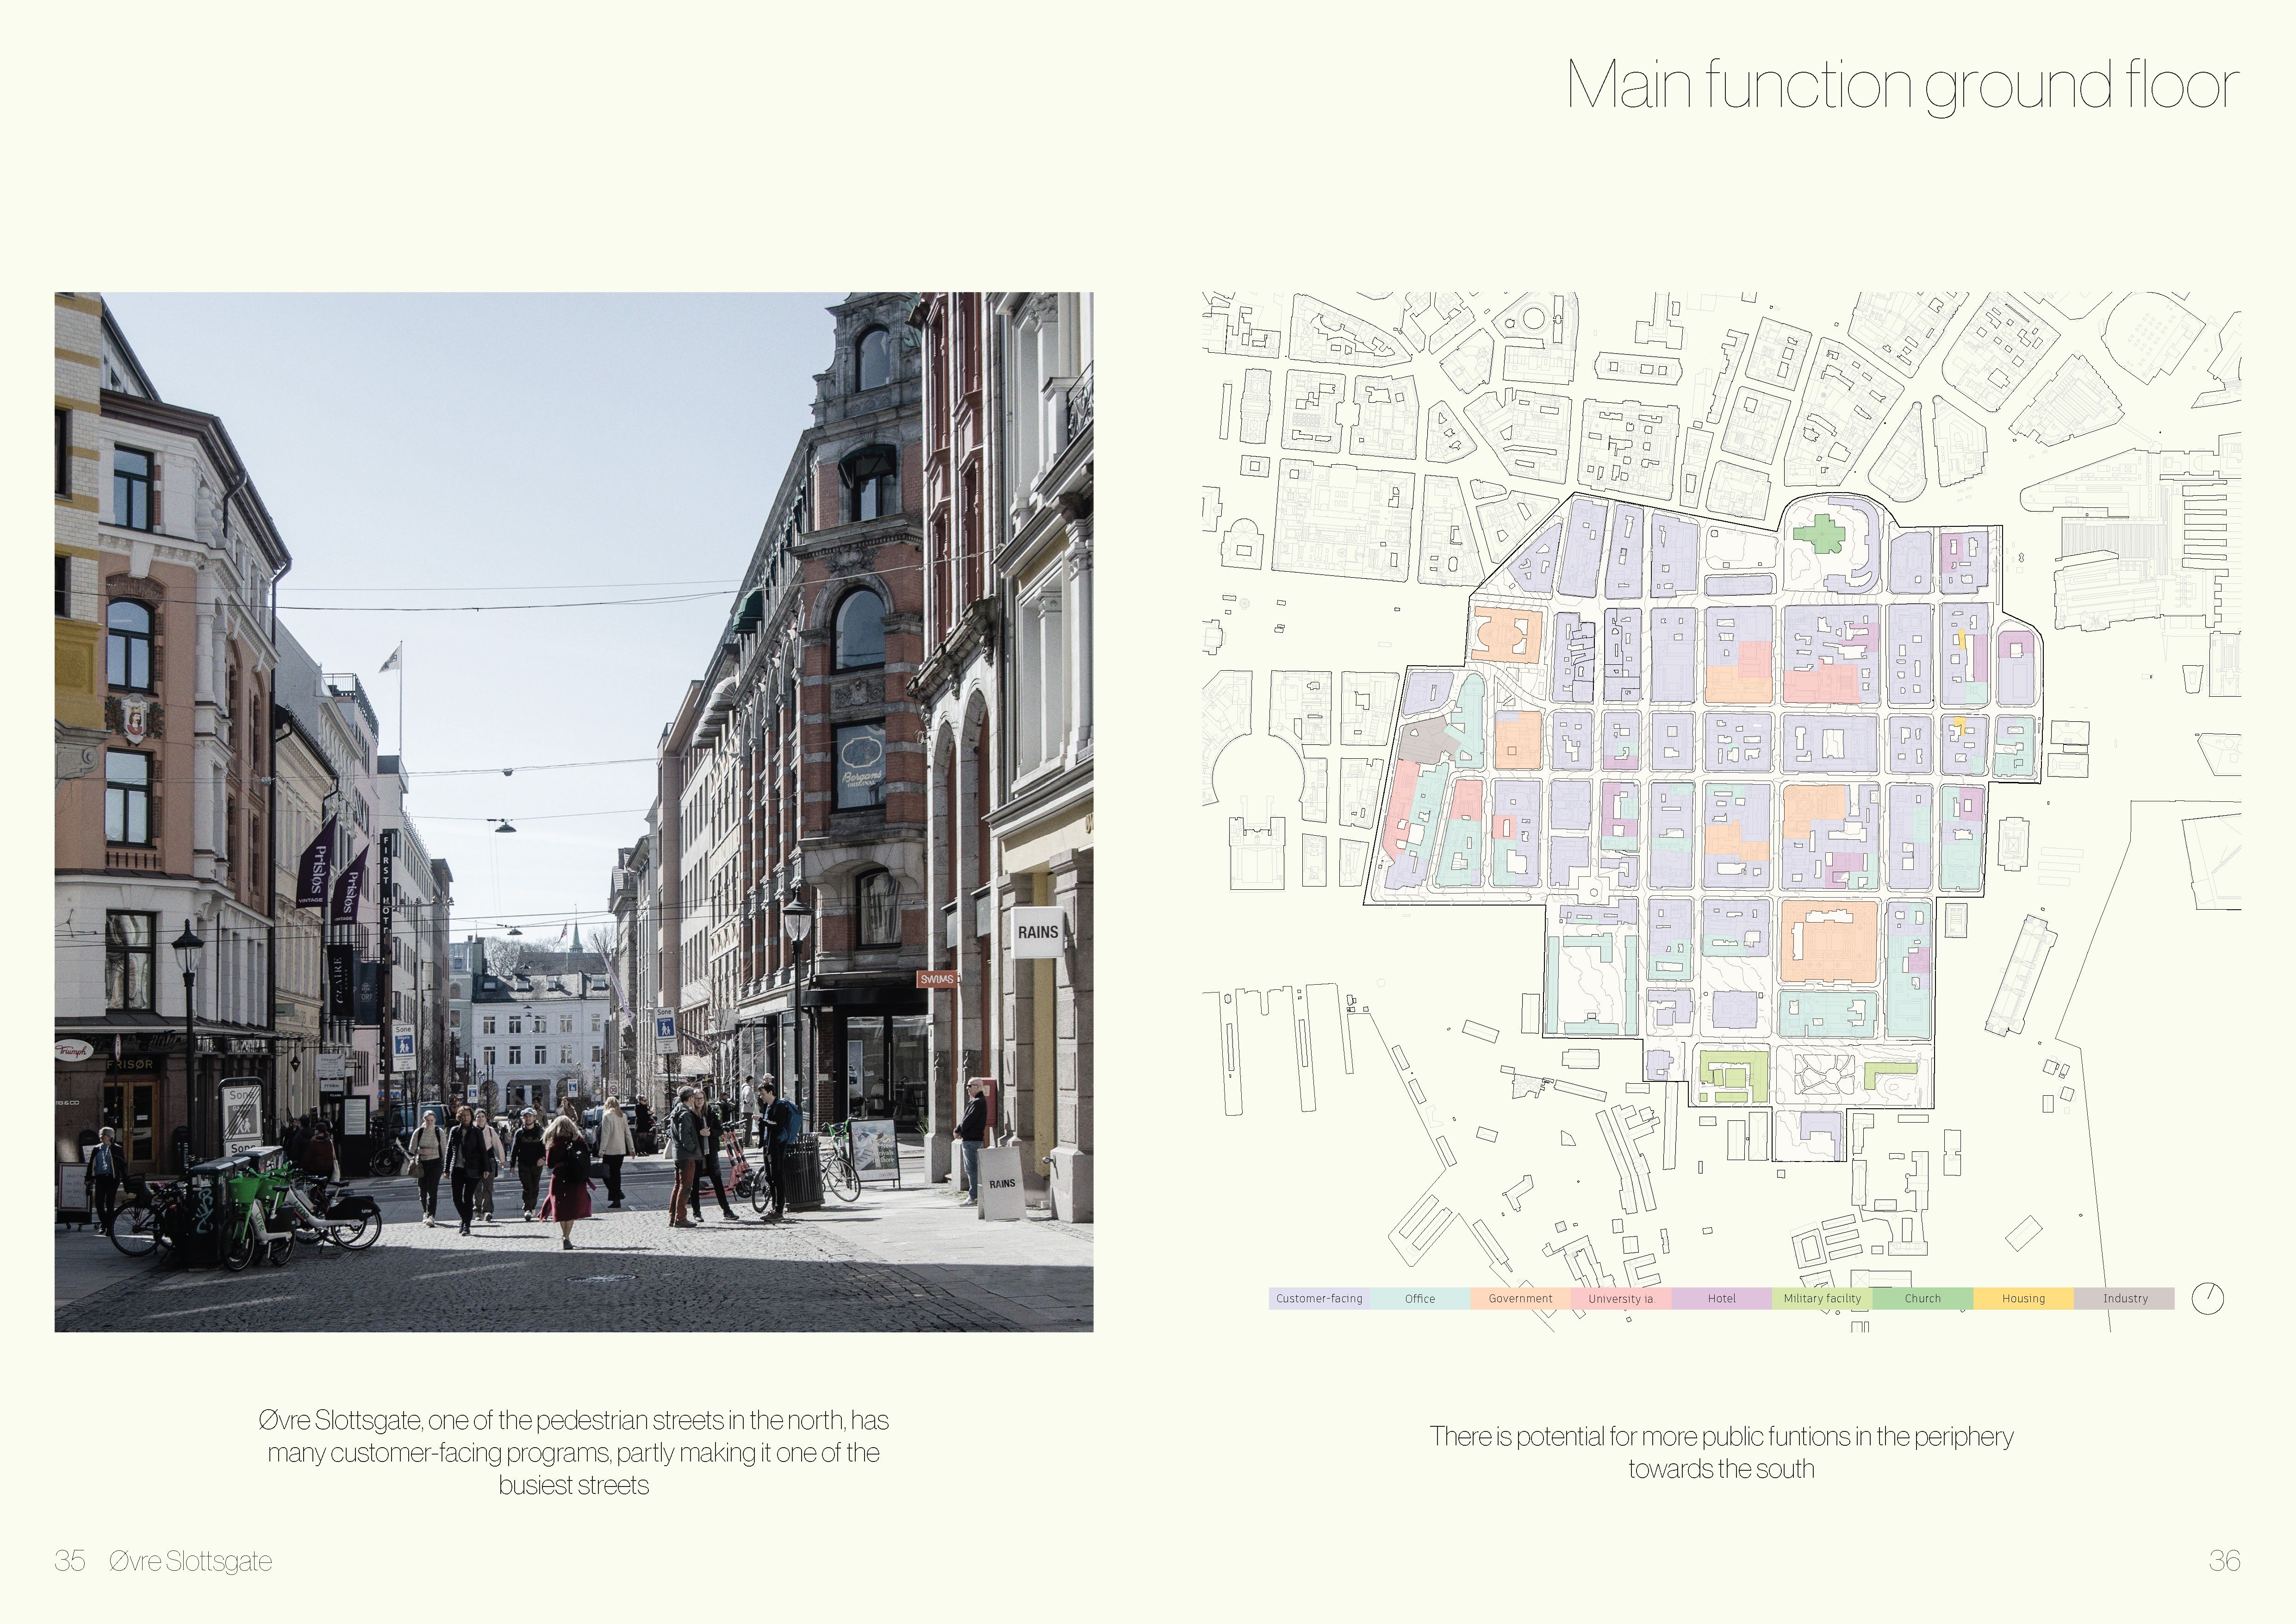The width and height of the screenshot is (2296, 1624).
Task: Select the Hotel legend swatch
Action: 1721,1298
